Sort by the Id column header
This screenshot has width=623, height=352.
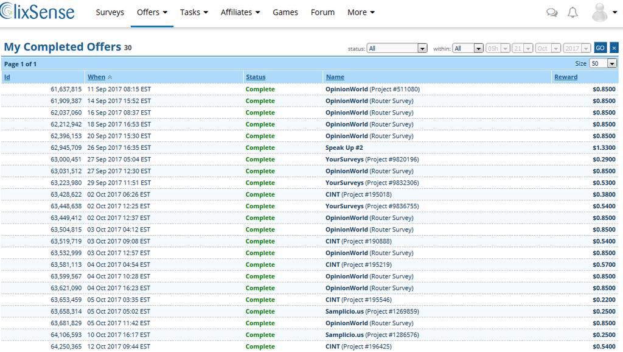point(7,77)
